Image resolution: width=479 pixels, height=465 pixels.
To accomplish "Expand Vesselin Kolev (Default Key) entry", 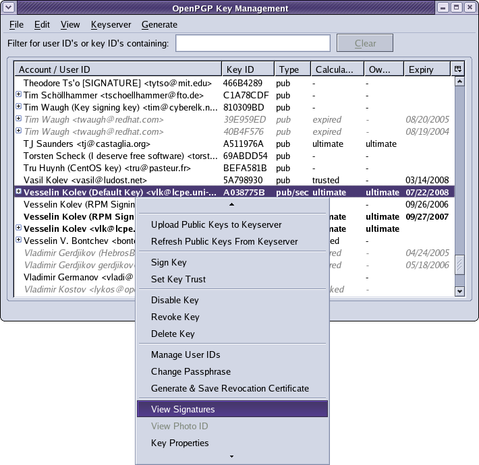I will coord(19,191).
